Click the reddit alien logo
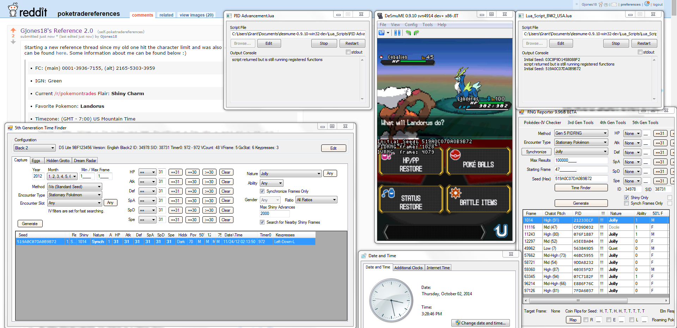Viewport: 677px width, 328px height. [13, 10]
